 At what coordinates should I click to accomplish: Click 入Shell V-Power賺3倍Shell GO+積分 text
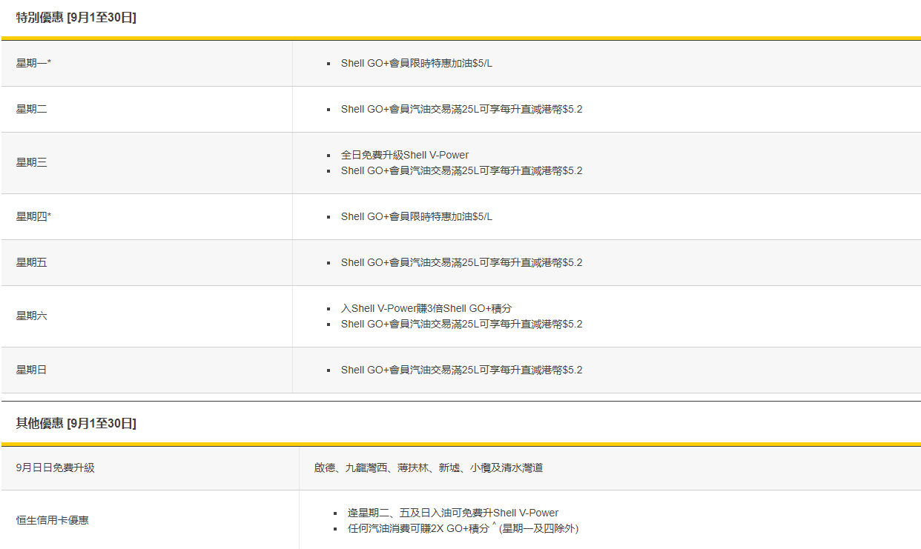pyautogui.click(x=426, y=308)
